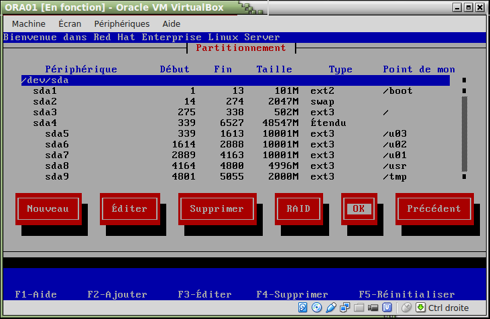
Task: Click the Début column header
Action: [175, 69]
